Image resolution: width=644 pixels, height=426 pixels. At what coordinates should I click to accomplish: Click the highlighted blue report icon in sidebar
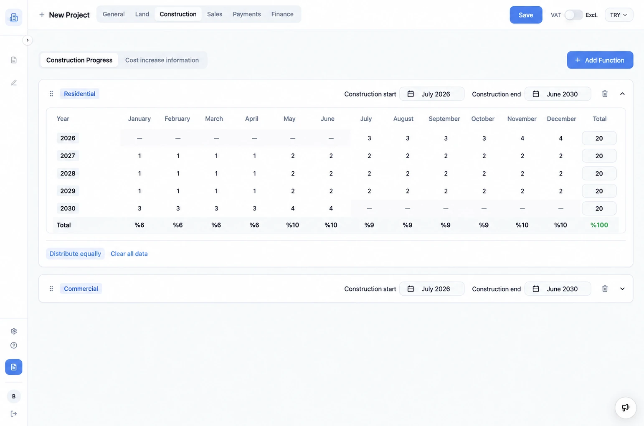[x=14, y=367]
